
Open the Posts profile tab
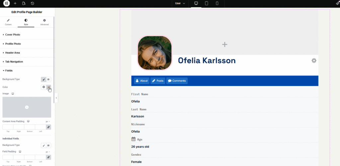point(158,81)
